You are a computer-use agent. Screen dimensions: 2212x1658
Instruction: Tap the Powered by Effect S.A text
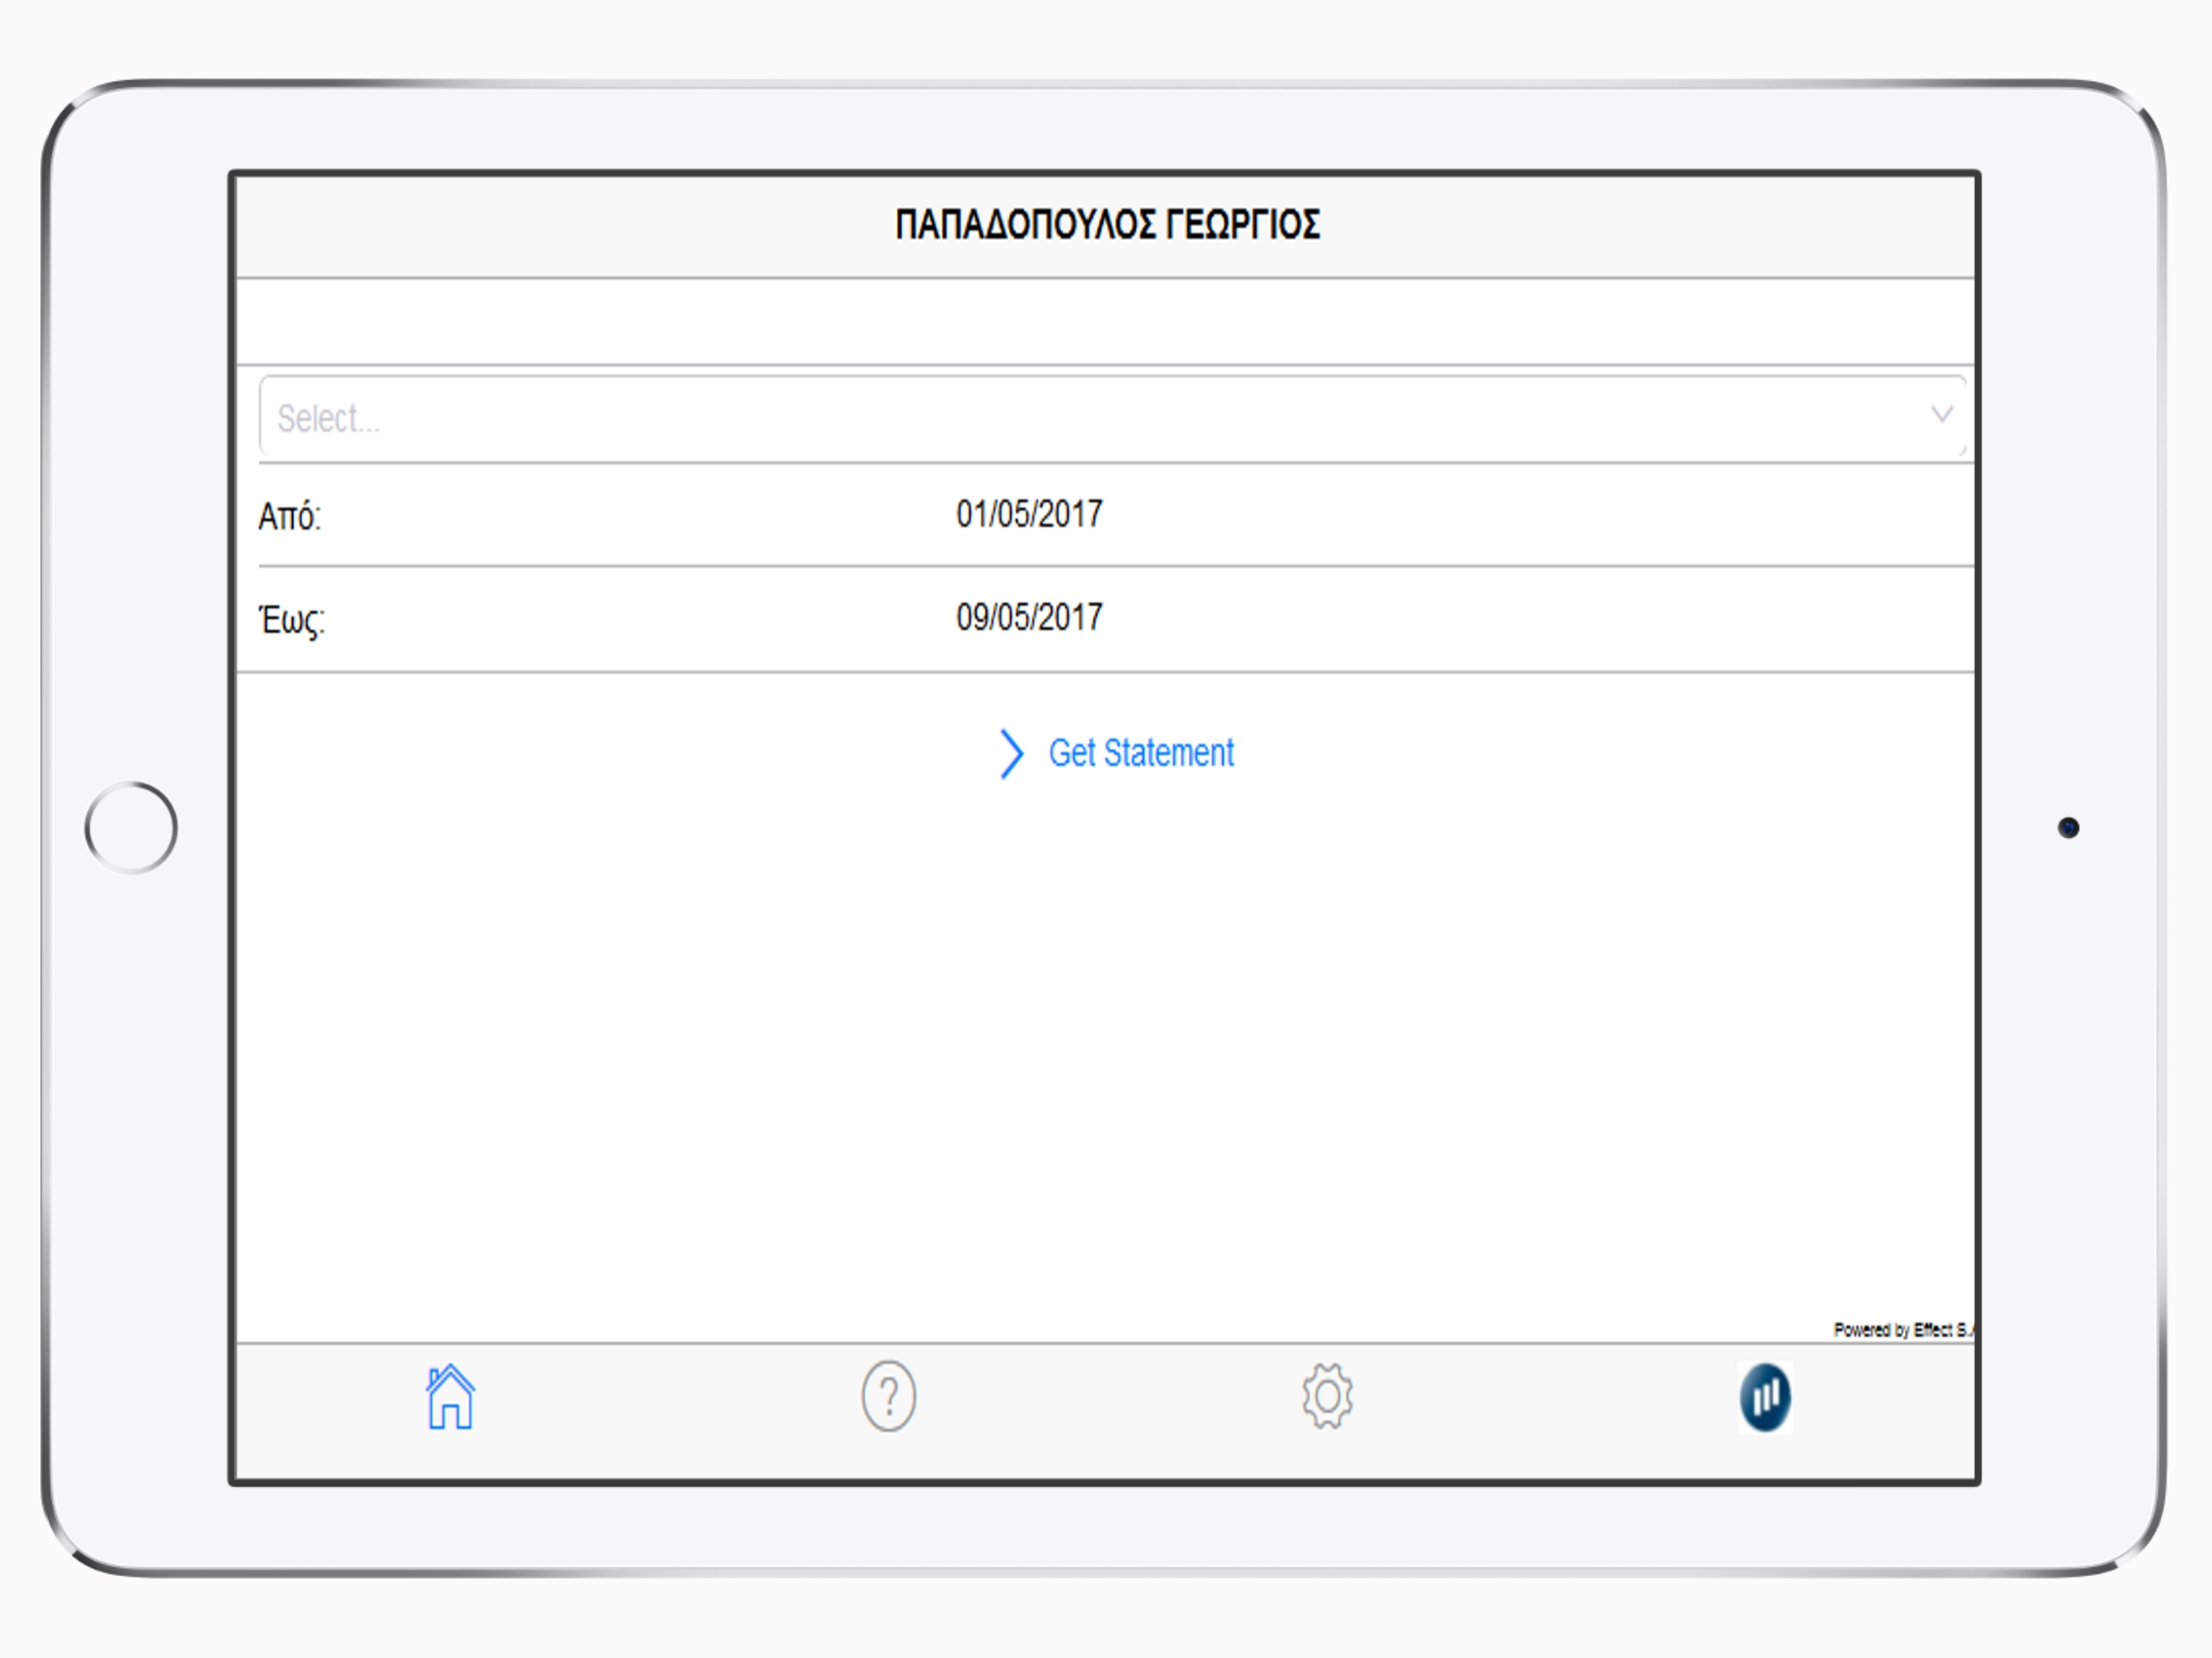tap(1903, 1329)
